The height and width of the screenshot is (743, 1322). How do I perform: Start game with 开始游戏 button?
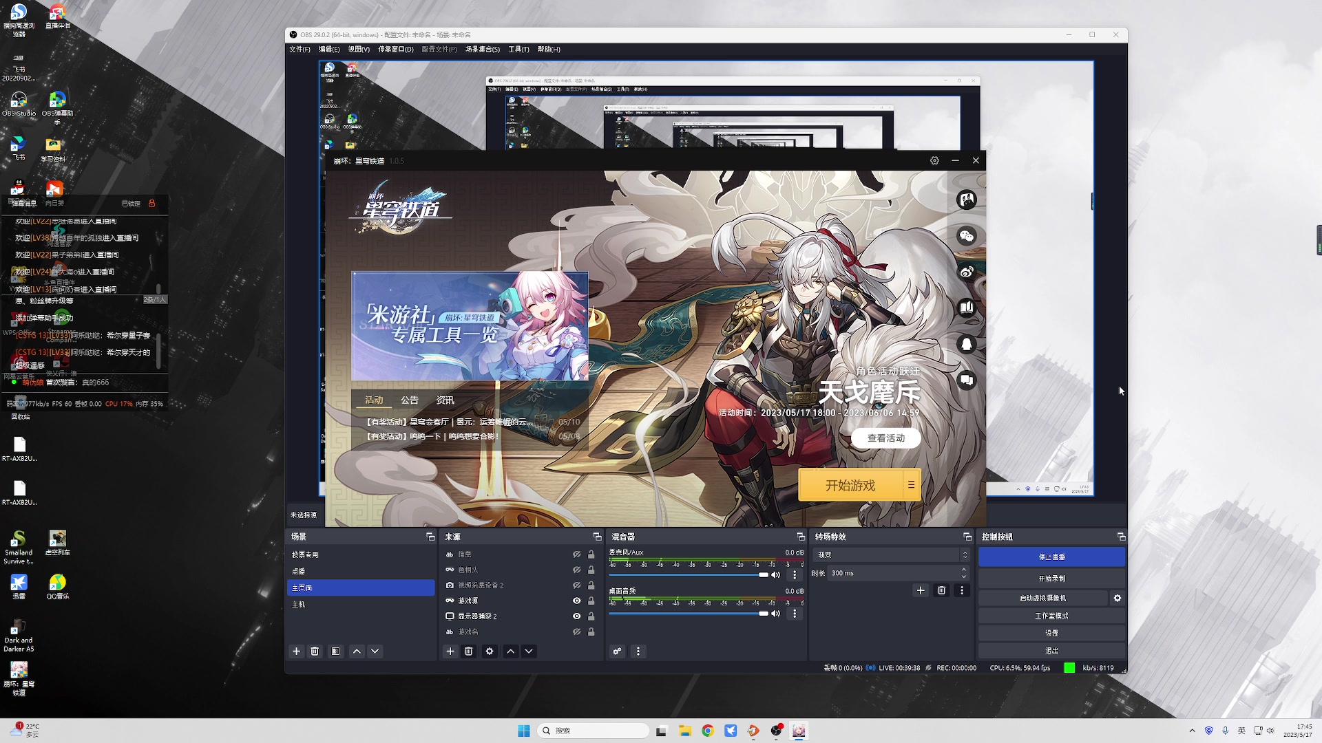click(850, 485)
